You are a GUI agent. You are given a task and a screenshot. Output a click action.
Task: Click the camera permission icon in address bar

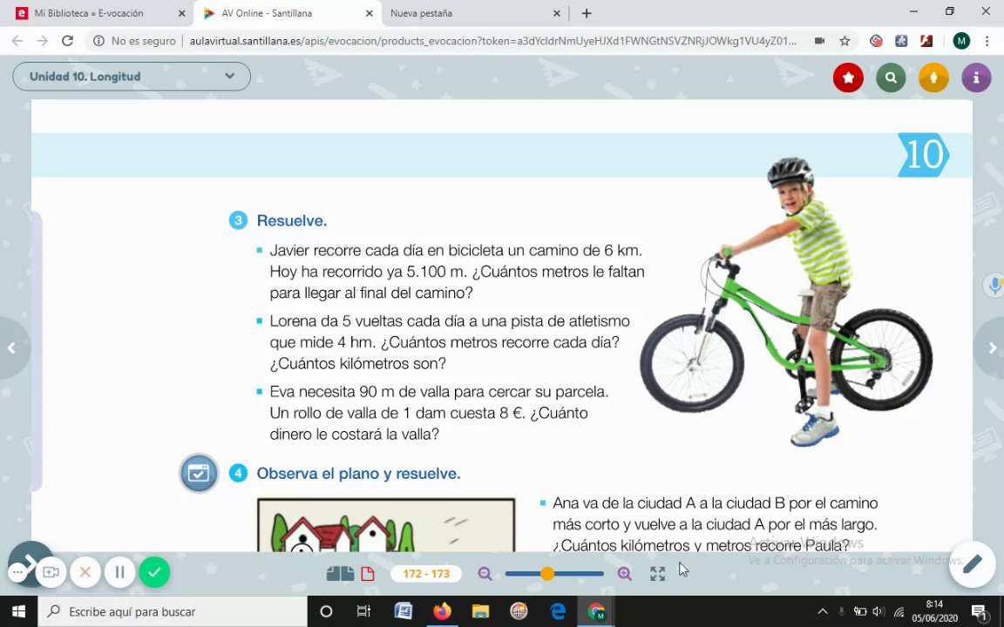[819, 41]
